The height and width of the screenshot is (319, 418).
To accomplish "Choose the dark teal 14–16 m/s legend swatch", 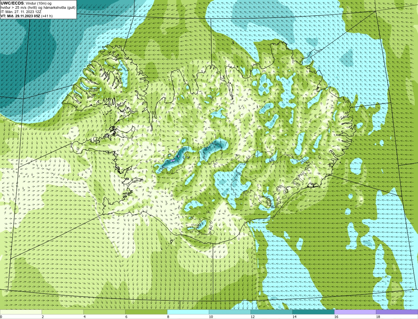I will (313, 312).
